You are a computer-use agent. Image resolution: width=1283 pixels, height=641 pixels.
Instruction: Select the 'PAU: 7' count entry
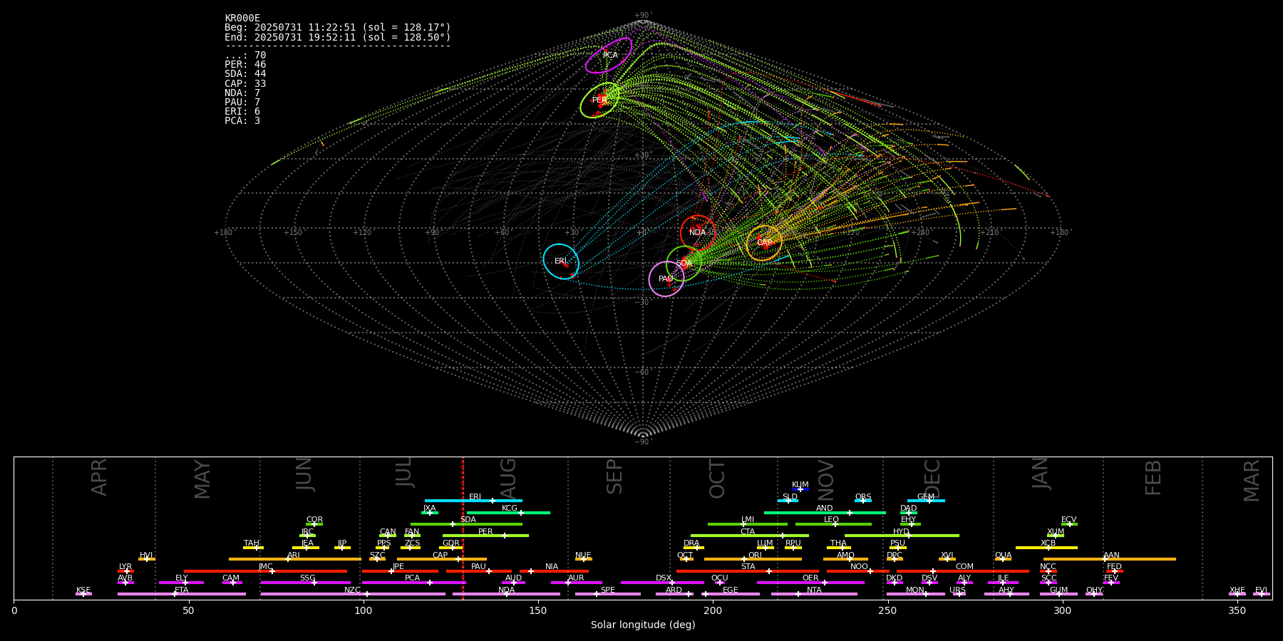pyautogui.click(x=242, y=103)
